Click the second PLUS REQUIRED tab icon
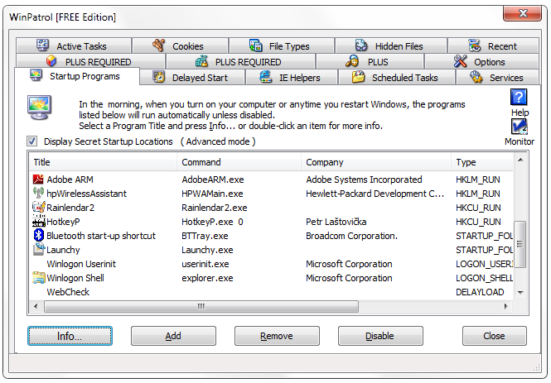The width and height of the screenshot is (551, 383). click(x=201, y=61)
